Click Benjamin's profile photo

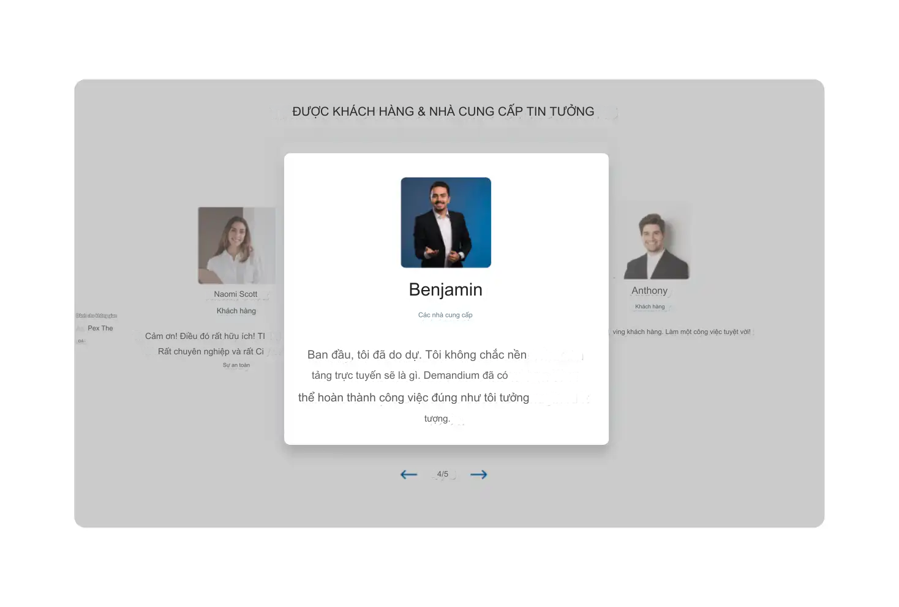(446, 223)
